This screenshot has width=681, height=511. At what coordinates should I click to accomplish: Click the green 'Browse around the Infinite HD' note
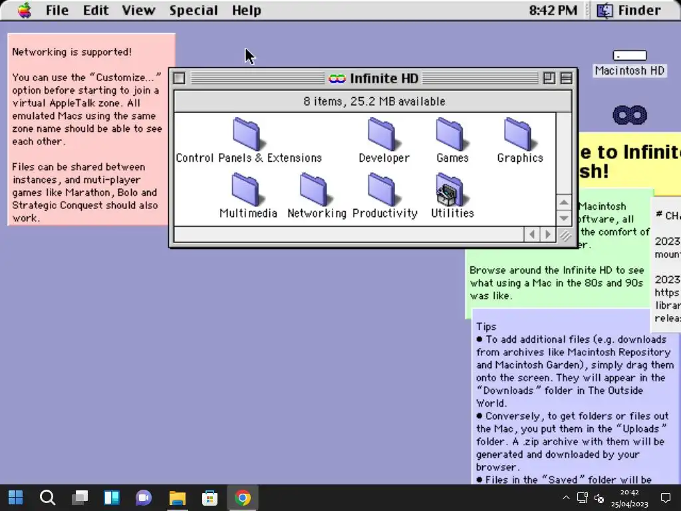tap(557, 283)
